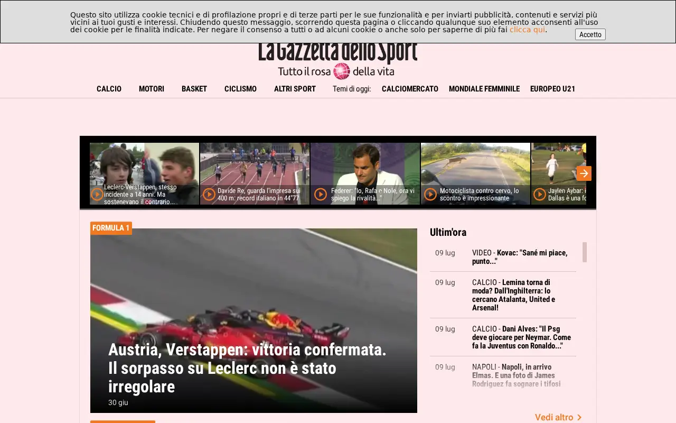The image size is (676, 423).
Task: Click the Ultim'ora heading
Action: coord(448,232)
